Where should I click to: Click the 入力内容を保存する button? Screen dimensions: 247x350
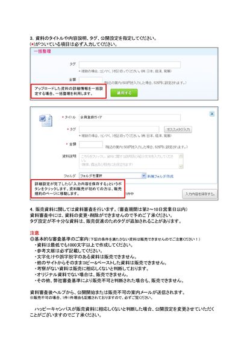(x=199, y=194)
